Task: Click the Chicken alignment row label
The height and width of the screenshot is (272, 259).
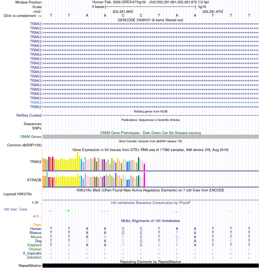Action: (35, 249)
